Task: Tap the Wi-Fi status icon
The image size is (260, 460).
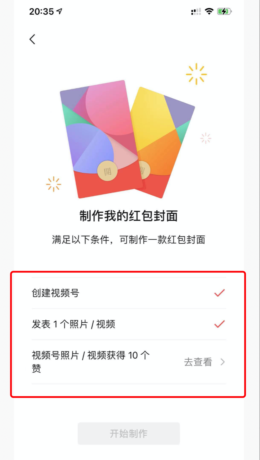Action: click(209, 11)
